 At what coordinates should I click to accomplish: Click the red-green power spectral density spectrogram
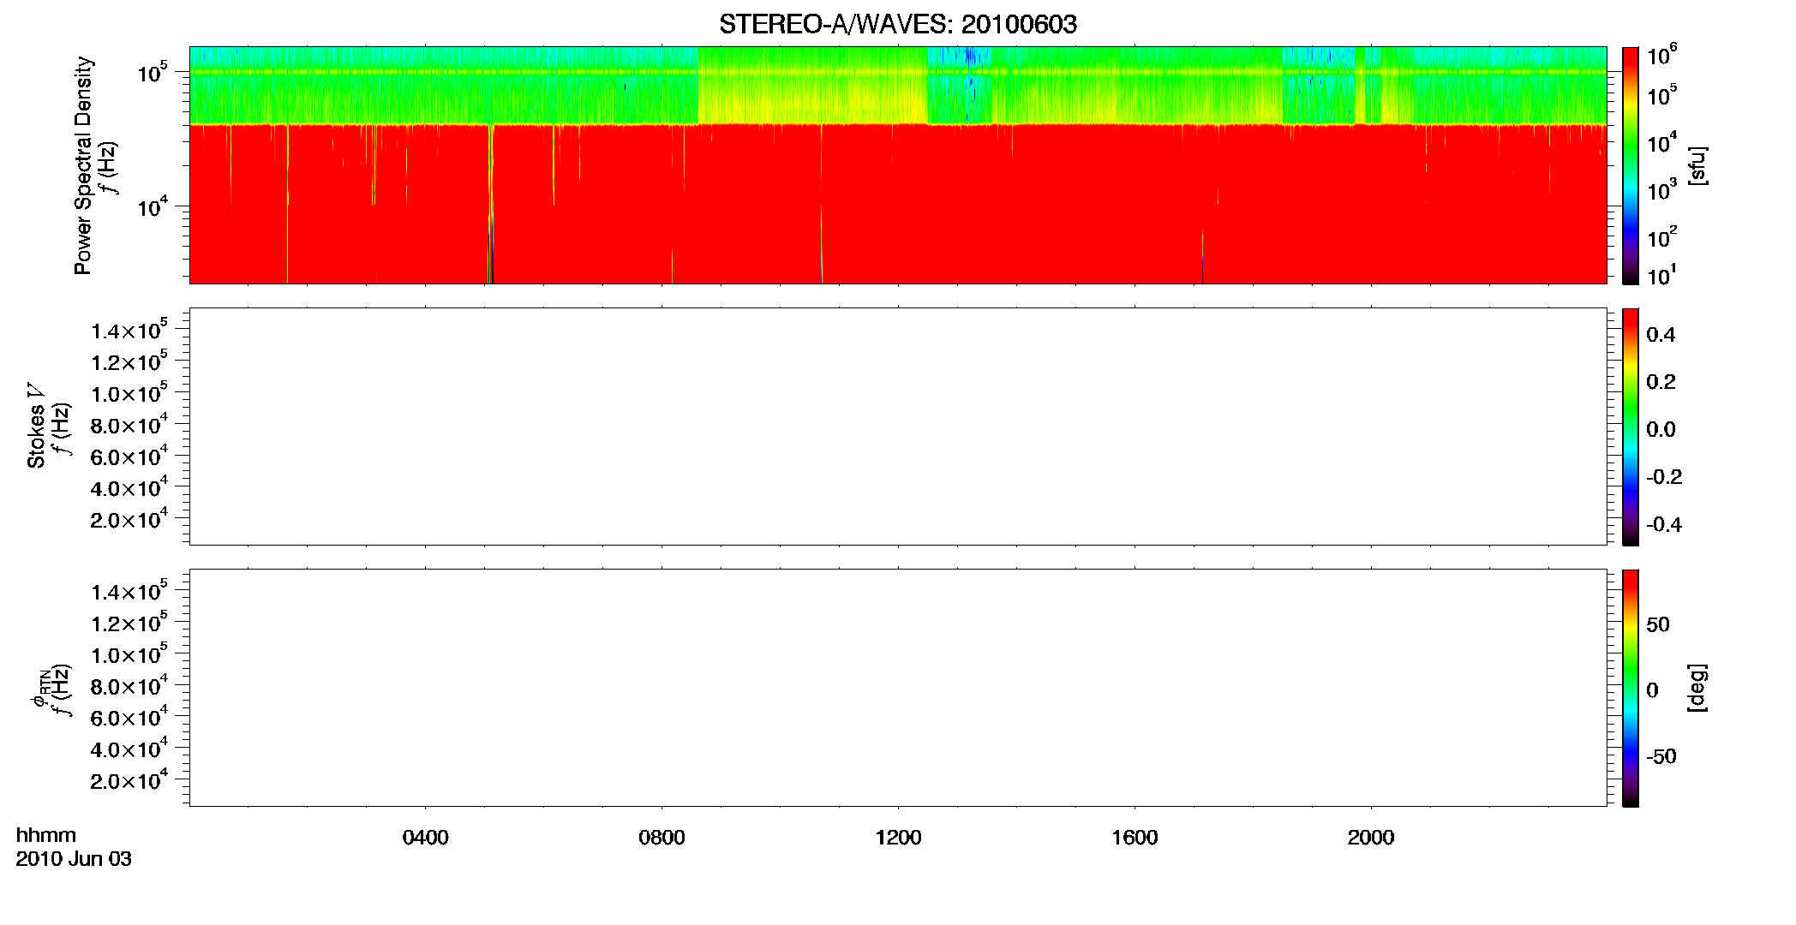pyautogui.click(x=898, y=164)
